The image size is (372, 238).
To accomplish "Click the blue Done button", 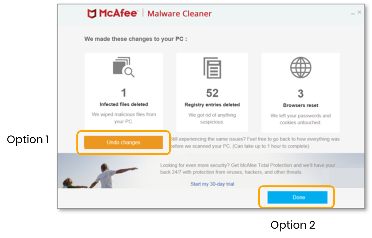I will coord(297,197).
